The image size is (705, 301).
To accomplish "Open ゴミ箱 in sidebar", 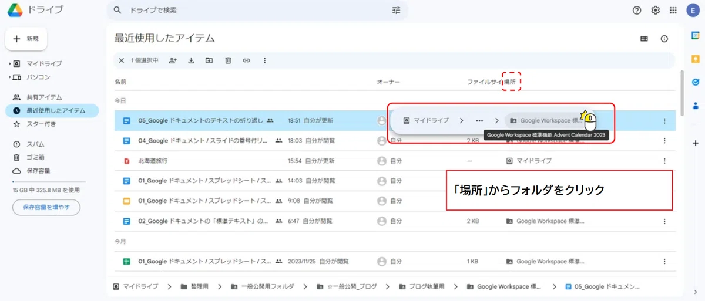I will tap(35, 157).
